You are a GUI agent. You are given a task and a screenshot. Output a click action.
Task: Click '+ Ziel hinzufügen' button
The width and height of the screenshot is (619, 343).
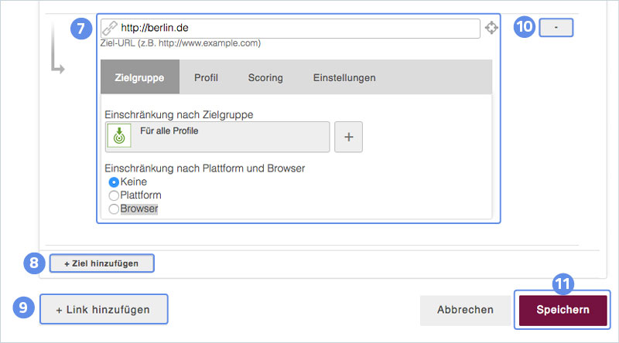click(x=101, y=263)
